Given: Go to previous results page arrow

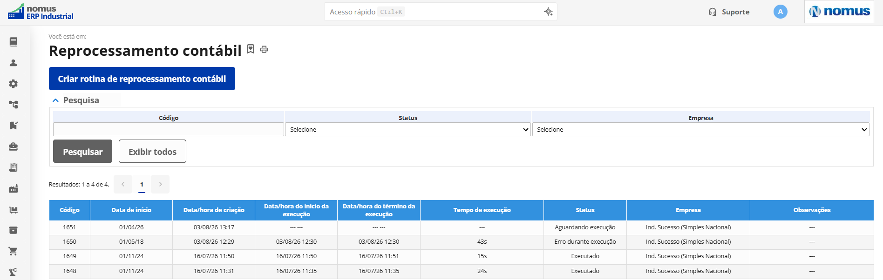Looking at the screenshot, I should point(123,184).
